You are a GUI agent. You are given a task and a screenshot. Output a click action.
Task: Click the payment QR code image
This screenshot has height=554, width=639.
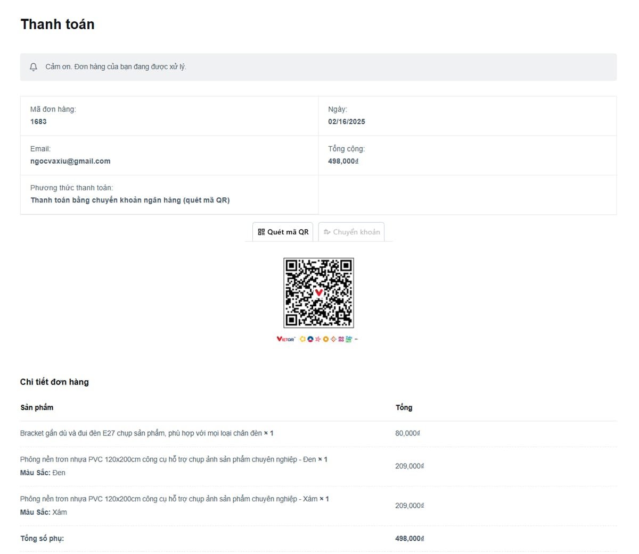click(318, 293)
